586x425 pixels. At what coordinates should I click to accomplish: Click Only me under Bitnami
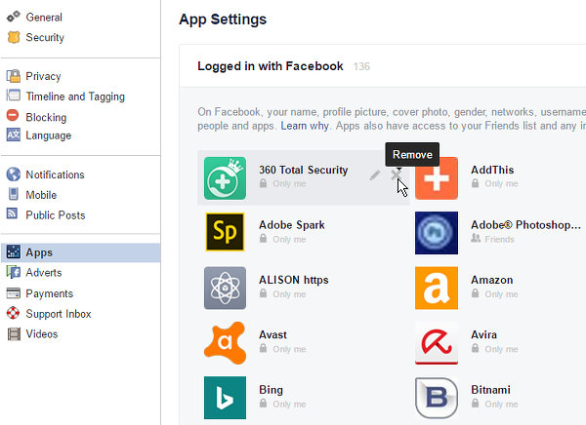click(x=495, y=404)
